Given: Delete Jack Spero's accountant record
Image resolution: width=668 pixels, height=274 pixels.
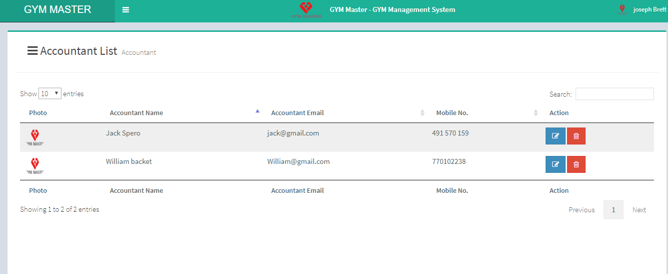Looking at the screenshot, I should tap(576, 136).
